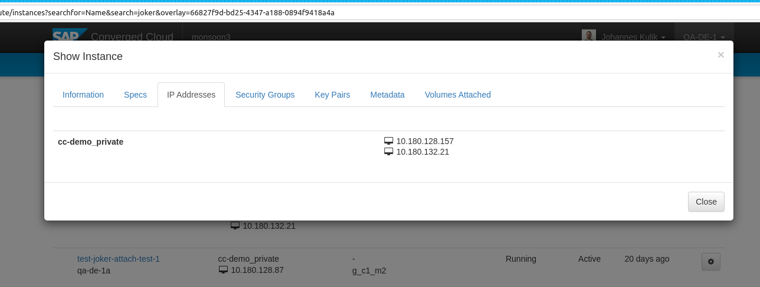Image resolution: width=760 pixels, height=287 pixels.
Task: Select the IP Addresses tab
Action: pos(191,95)
